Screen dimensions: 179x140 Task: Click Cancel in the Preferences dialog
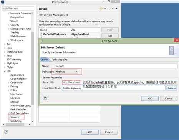[x=109, y=132]
